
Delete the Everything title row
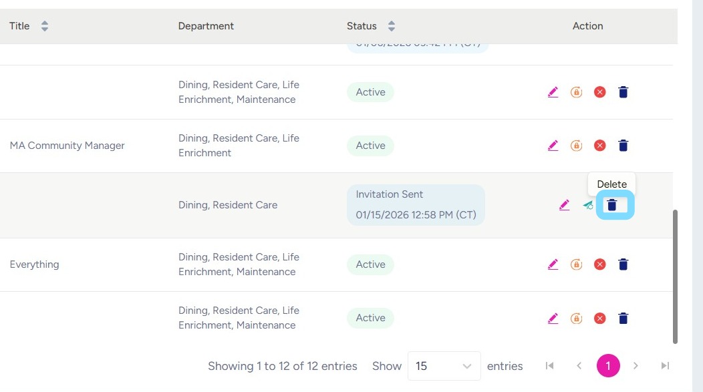(x=623, y=264)
